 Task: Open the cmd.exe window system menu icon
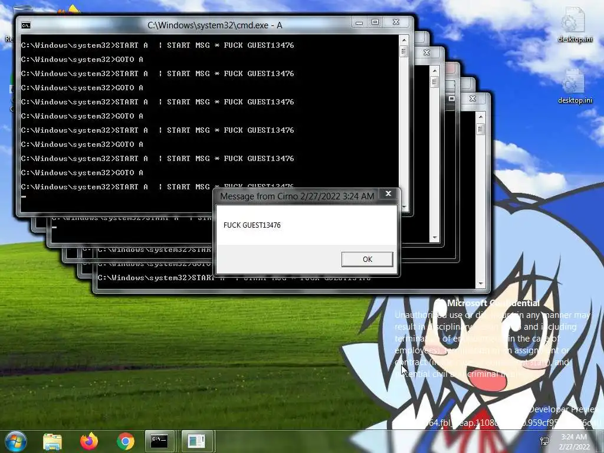click(x=26, y=25)
